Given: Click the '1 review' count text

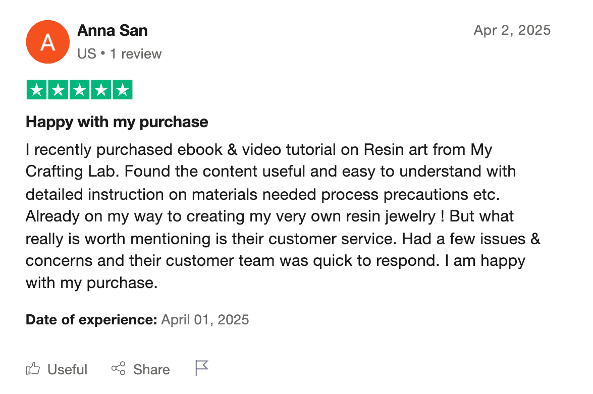Looking at the screenshot, I should (x=136, y=54).
